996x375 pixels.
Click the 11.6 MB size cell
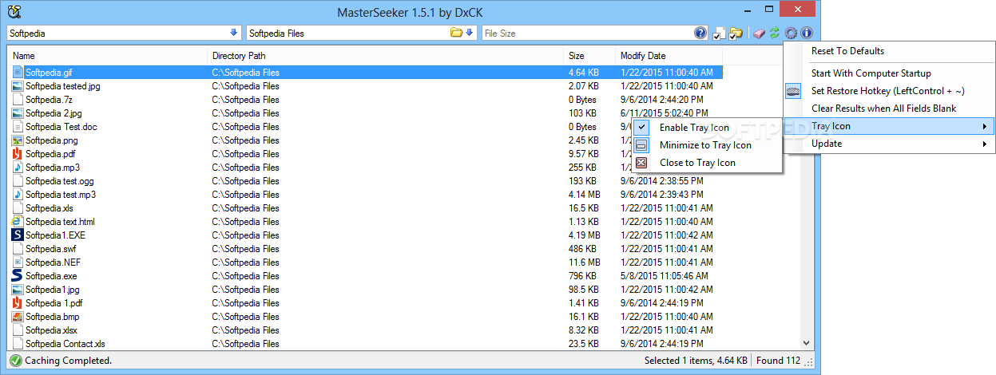[584, 262]
